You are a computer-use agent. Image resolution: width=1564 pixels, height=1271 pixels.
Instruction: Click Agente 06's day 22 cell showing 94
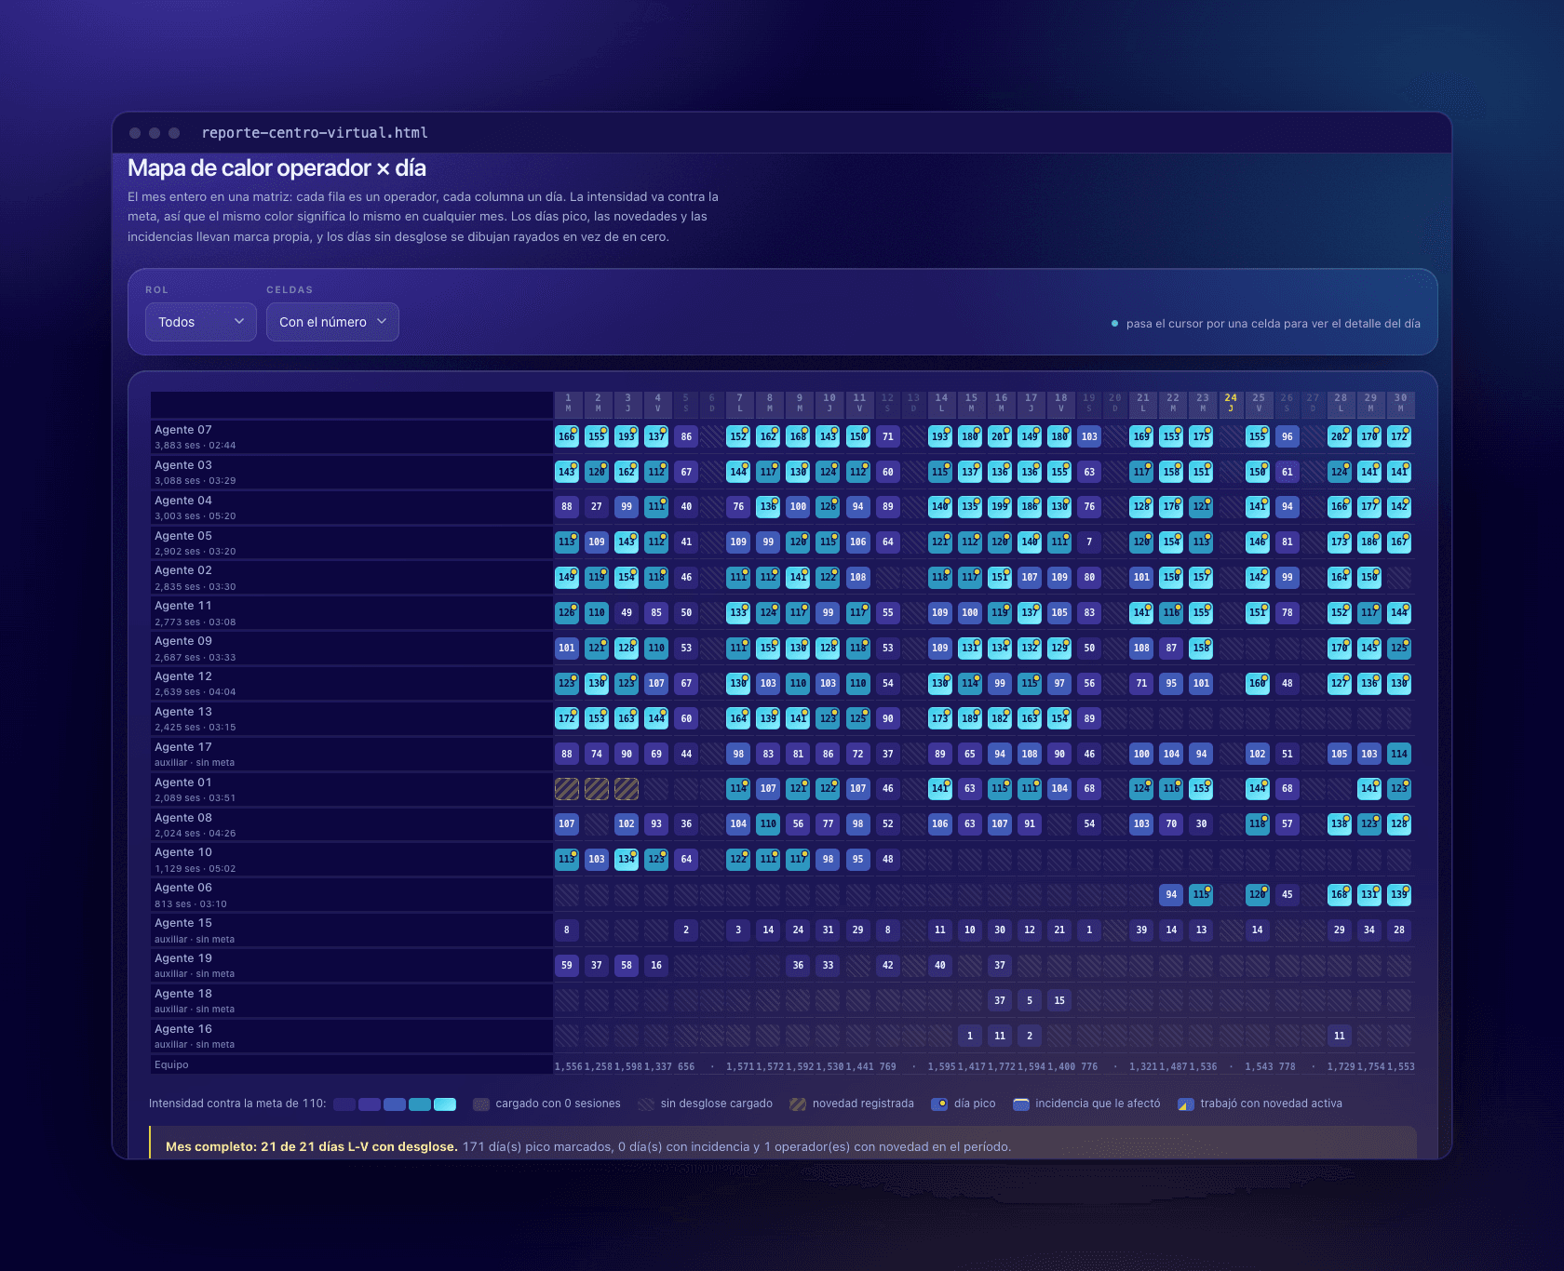click(x=1171, y=894)
